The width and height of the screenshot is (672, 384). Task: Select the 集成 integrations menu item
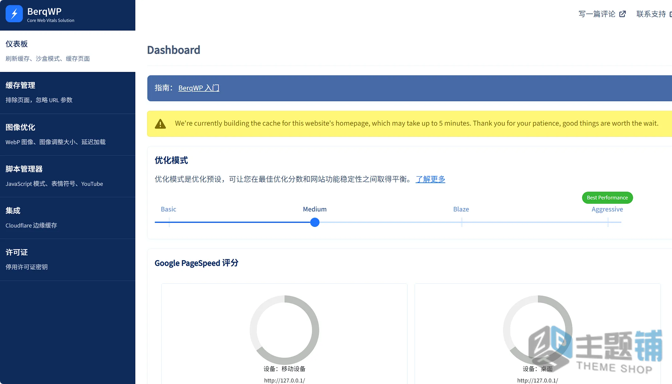click(68, 218)
